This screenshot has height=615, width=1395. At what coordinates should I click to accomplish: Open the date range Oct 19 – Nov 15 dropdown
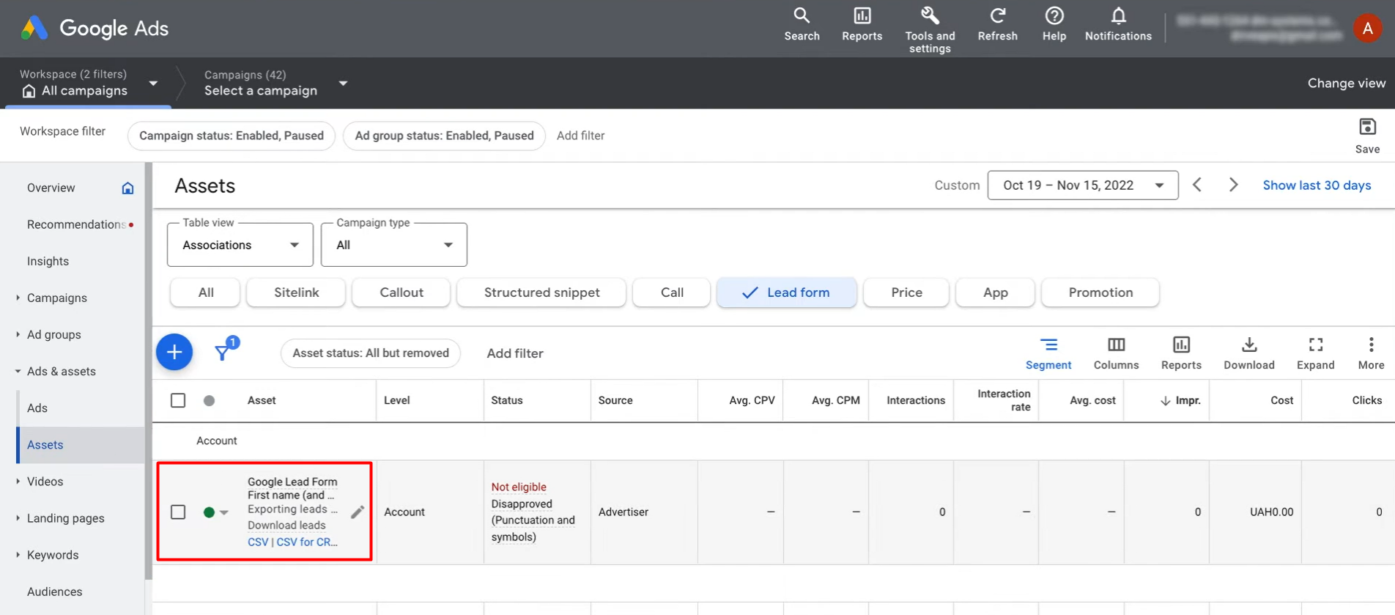(1083, 185)
